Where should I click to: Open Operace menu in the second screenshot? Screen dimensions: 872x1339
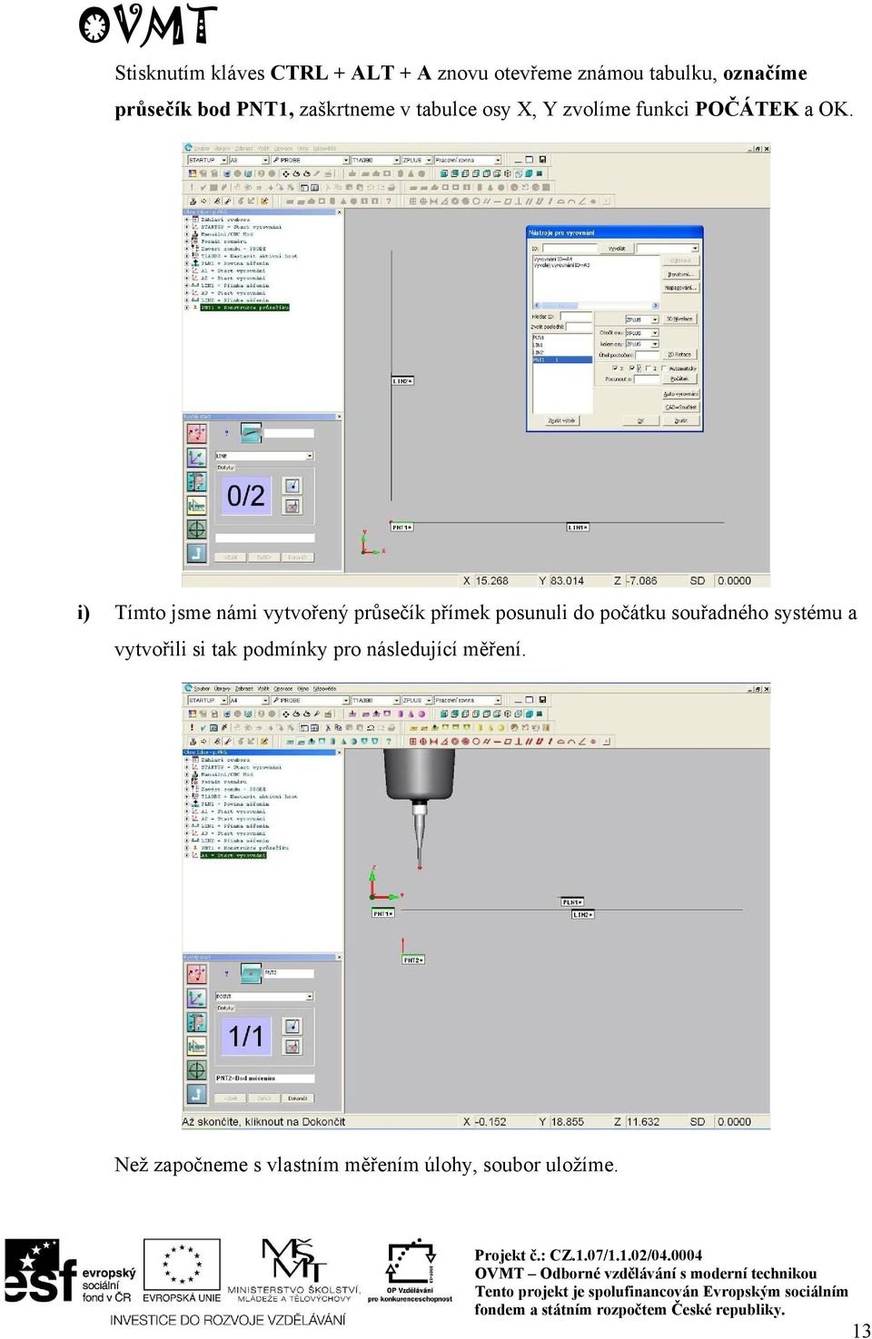click(283, 688)
